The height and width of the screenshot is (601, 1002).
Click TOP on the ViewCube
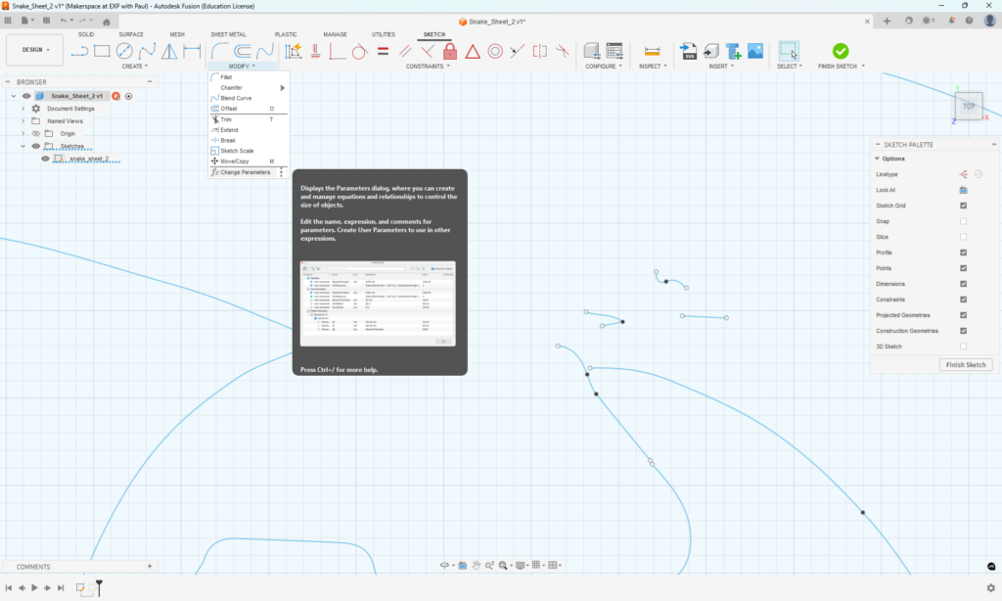click(x=967, y=106)
